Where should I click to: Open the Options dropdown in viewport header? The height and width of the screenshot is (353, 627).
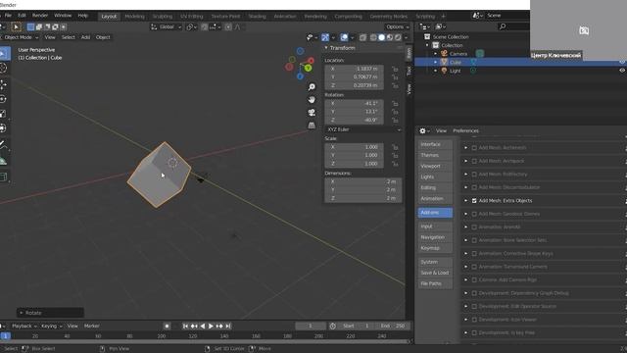click(x=398, y=26)
